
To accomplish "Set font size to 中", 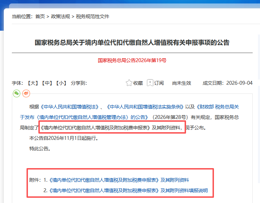I will 47,83.
